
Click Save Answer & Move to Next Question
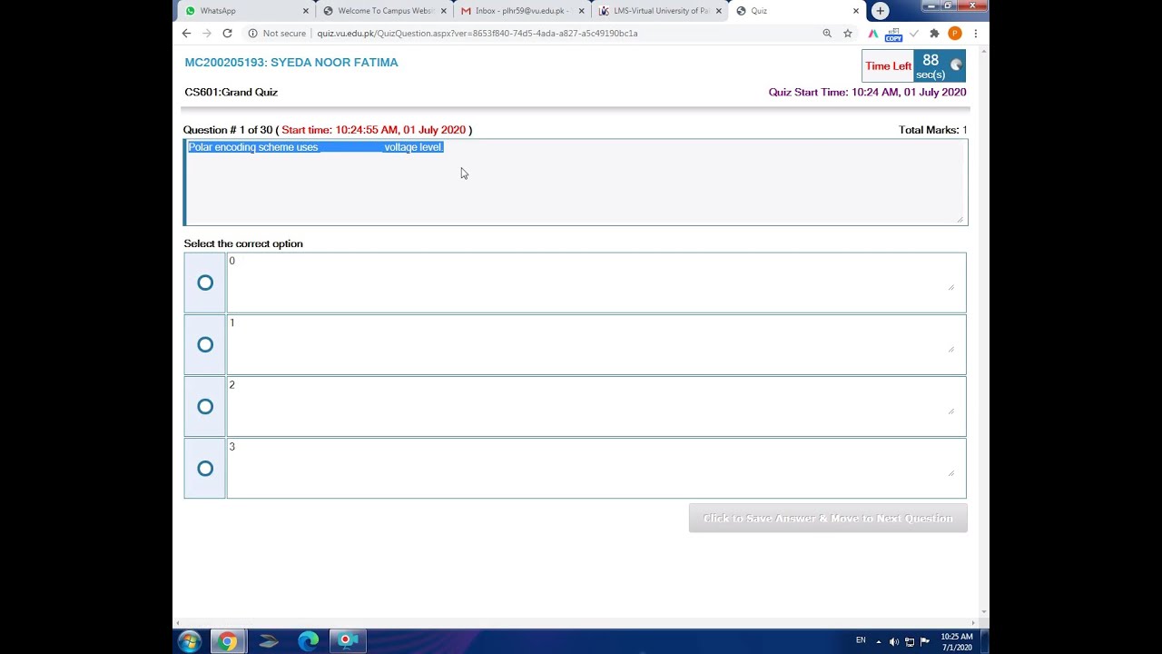pyautogui.click(x=828, y=518)
